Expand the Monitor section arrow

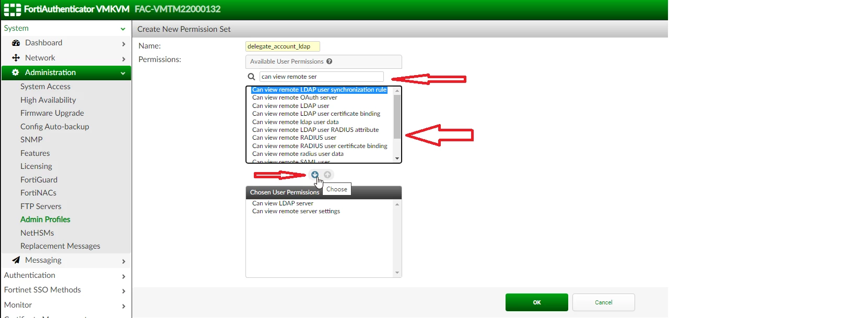point(124,306)
